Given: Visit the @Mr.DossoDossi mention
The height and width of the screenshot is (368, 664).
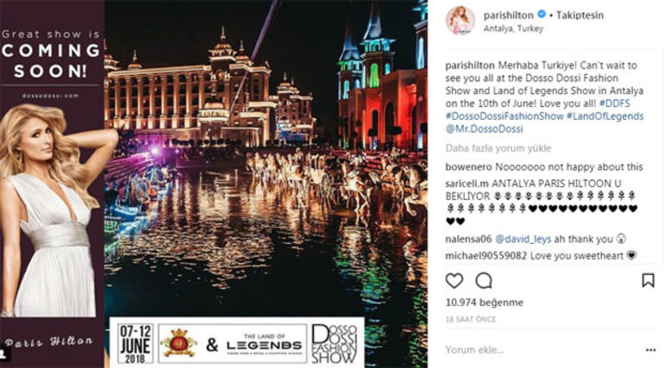Looking at the screenshot, I should pos(485,129).
